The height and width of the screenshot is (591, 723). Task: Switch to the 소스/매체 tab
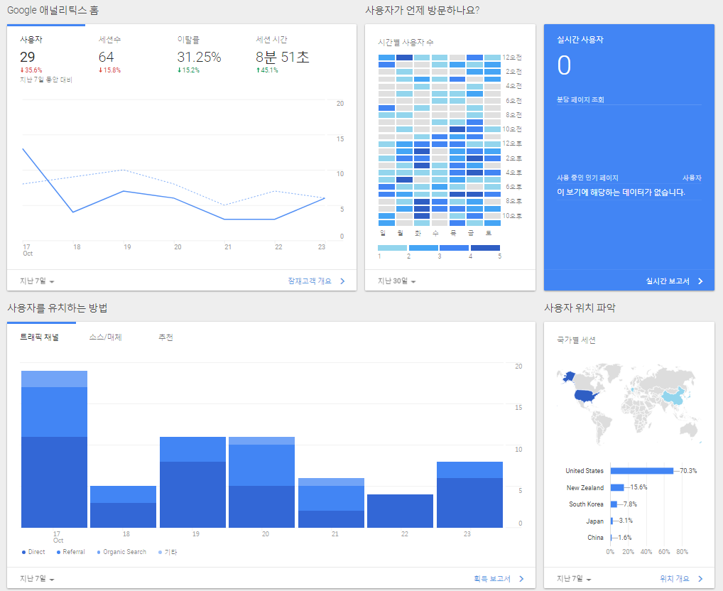(105, 337)
